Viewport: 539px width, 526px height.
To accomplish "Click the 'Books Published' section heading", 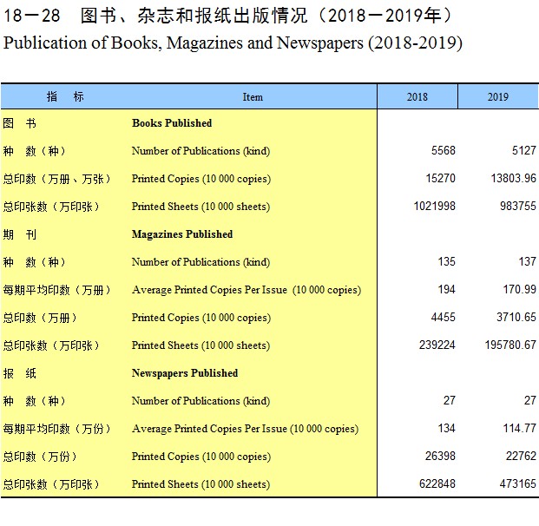I will [x=172, y=123].
